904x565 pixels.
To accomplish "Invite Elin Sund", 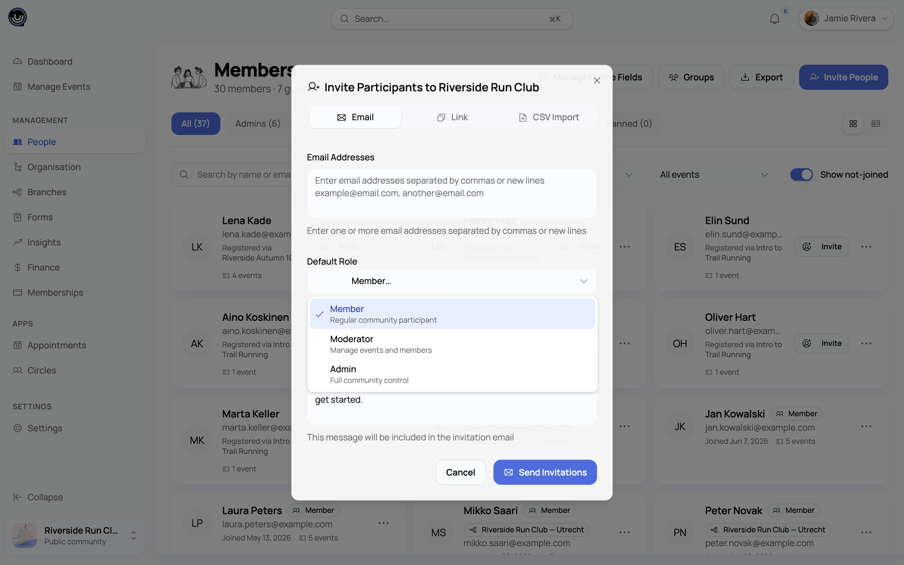I will pos(821,247).
